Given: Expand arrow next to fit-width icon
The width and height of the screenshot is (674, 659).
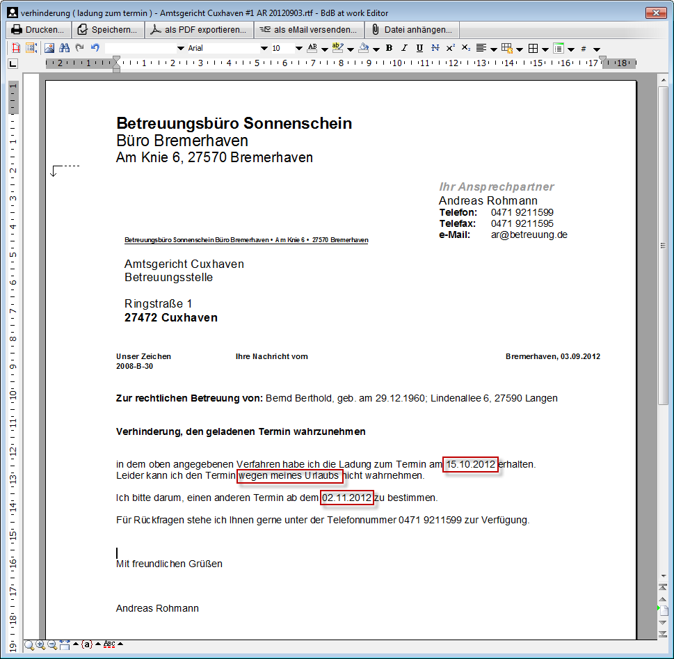Looking at the screenshot, I should tap(76, 644).
